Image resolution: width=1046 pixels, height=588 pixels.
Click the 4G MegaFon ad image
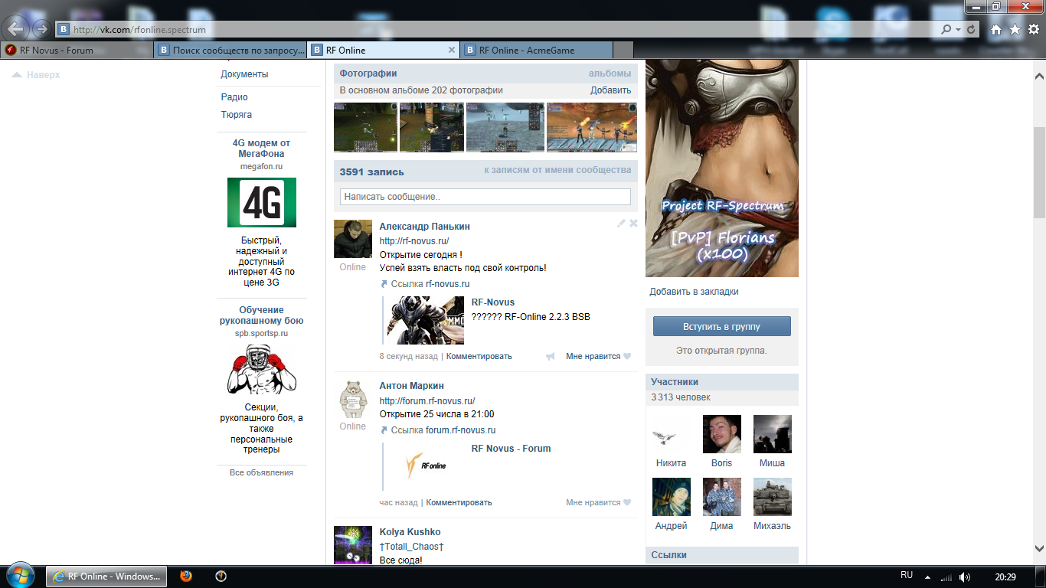[x=262, y=203]
